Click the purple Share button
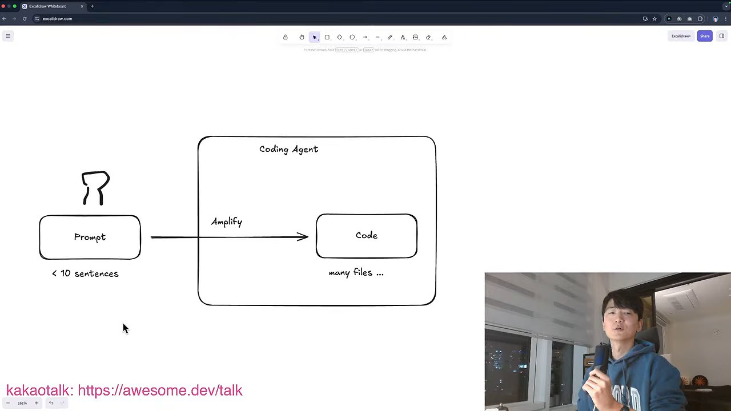This screenshot has height=411, width=731. pos(705,36)
